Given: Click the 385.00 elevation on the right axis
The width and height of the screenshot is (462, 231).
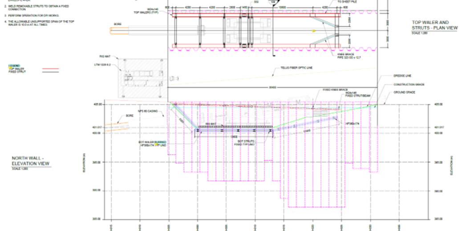Looking at the screenshot, I should [438, 219].
